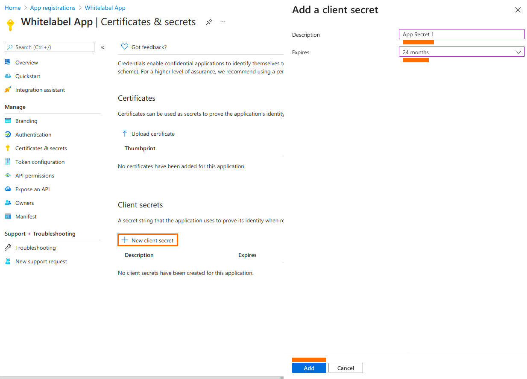Viewport: 527px width, 379px height.
Task: Click the pin icon beside page title
Action: (209, 22)
